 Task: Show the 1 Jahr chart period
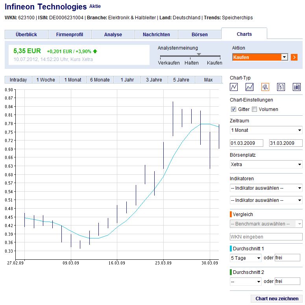coord(127,80)
